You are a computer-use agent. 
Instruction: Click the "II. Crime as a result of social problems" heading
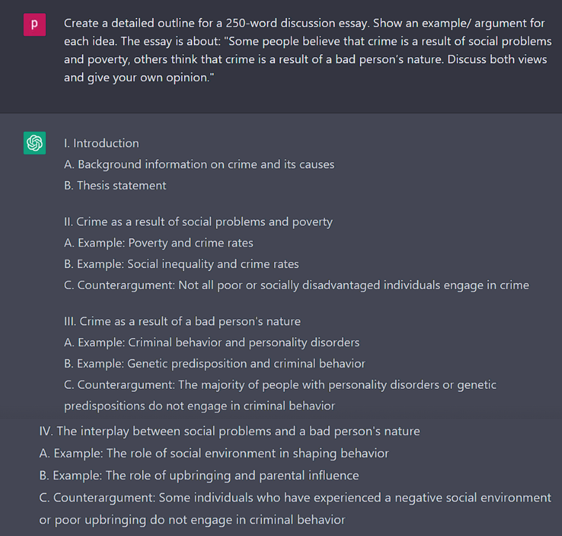tap(198, 222)
